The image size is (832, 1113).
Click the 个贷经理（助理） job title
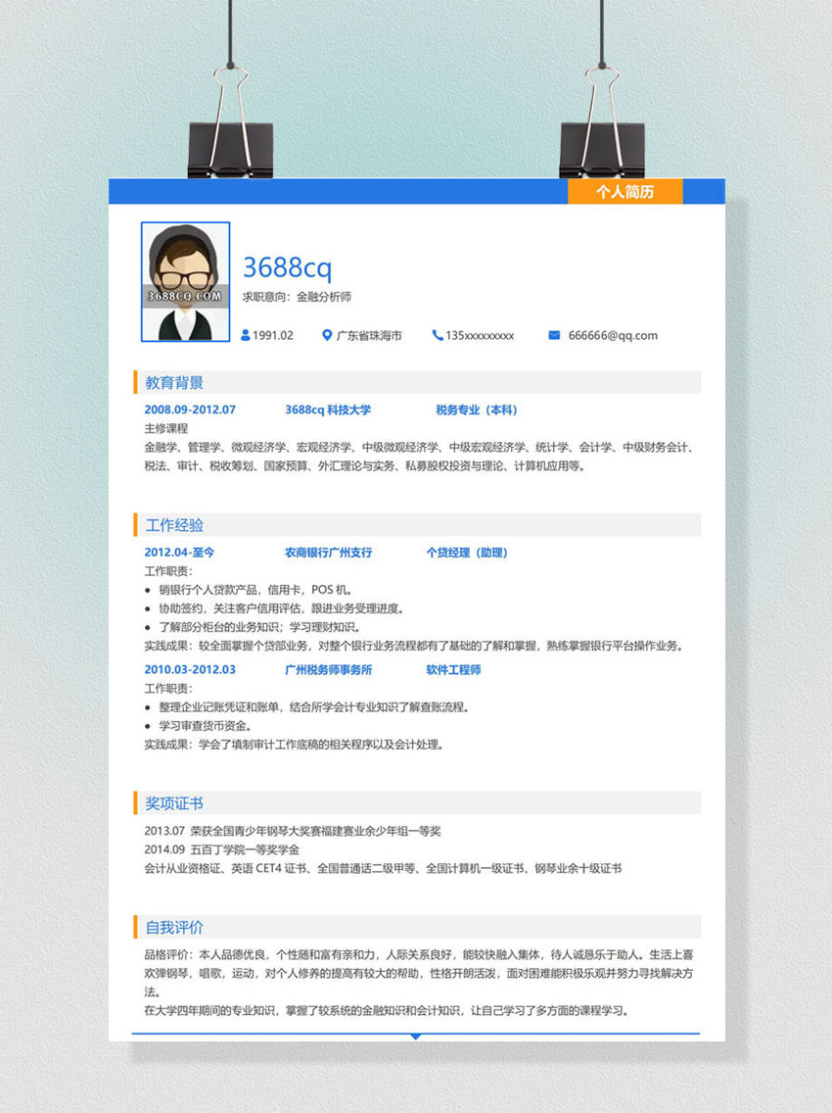[x=467, y=553]
